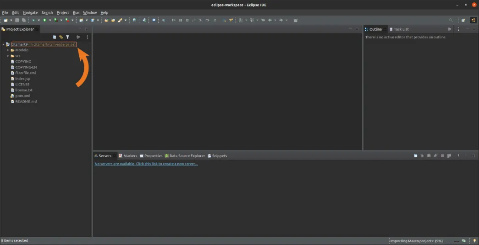Open the New wizard dropdown arrow
The height and width of the screenshot is (245, 479).
point(11,20)
